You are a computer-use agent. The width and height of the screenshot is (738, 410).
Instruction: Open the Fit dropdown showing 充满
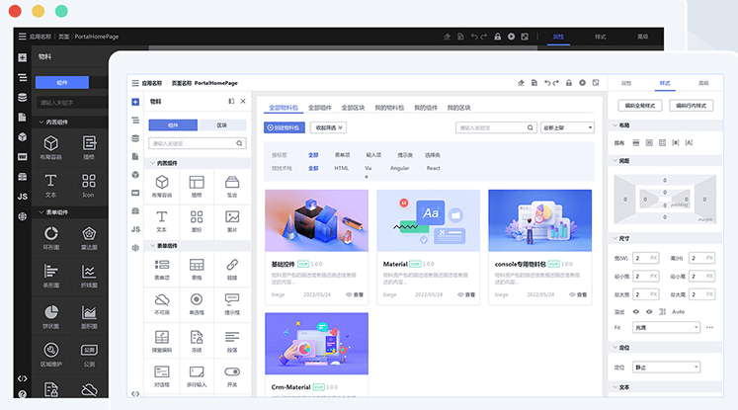[667, 327]
